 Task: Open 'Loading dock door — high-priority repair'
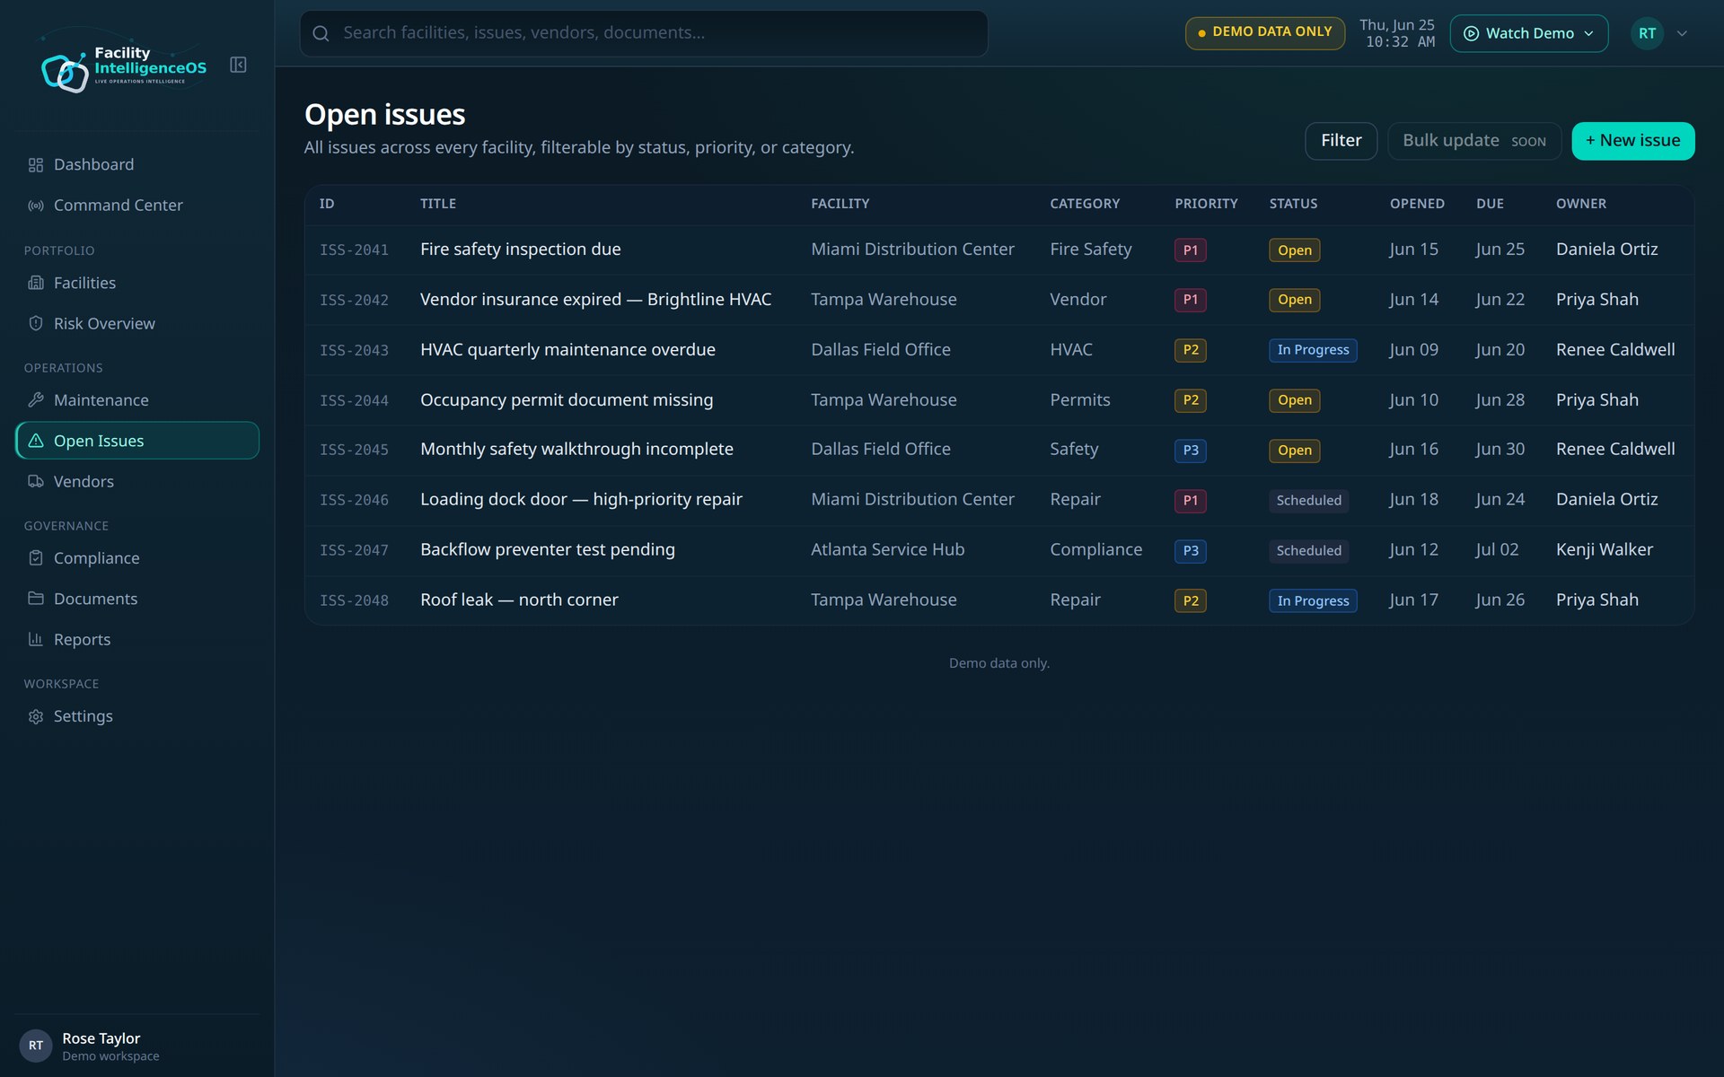[x=581, y=500]
